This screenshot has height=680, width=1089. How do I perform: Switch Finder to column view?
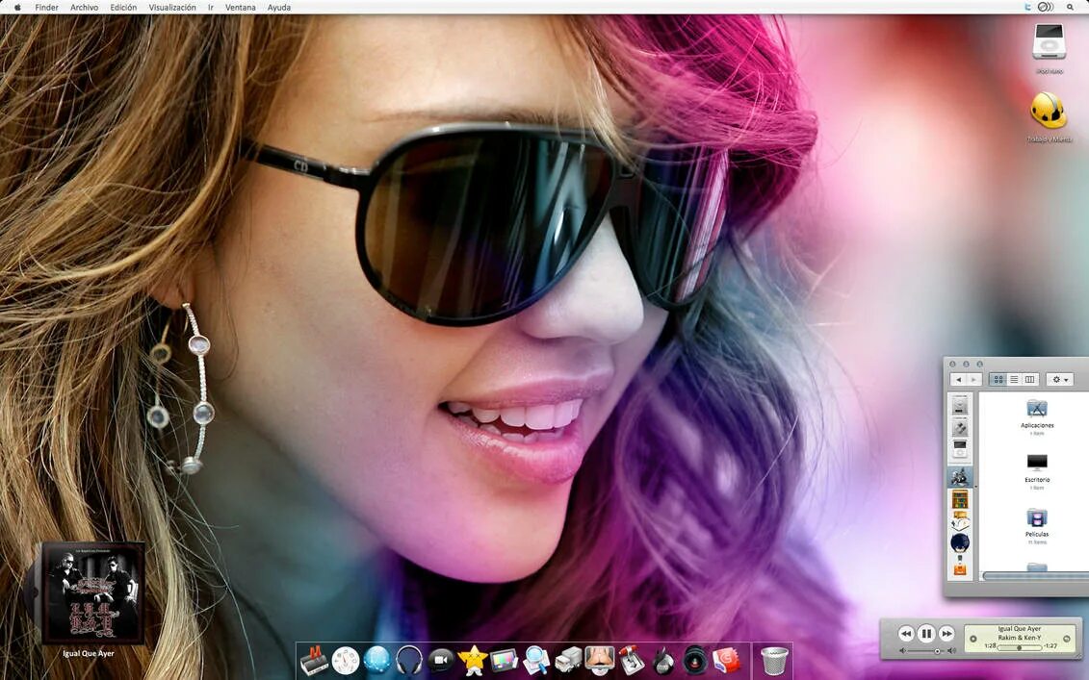coord(1030,380)
